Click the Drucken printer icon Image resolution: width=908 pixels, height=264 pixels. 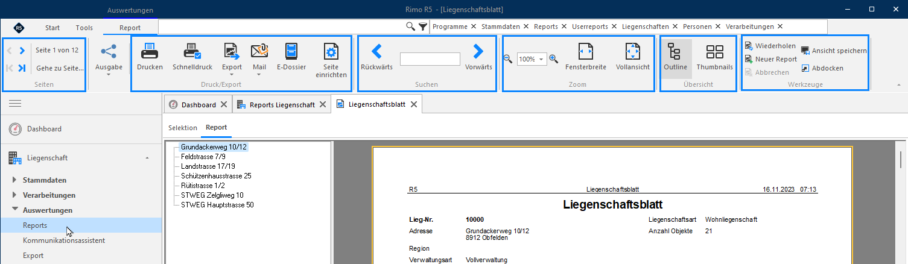(150, 51)
